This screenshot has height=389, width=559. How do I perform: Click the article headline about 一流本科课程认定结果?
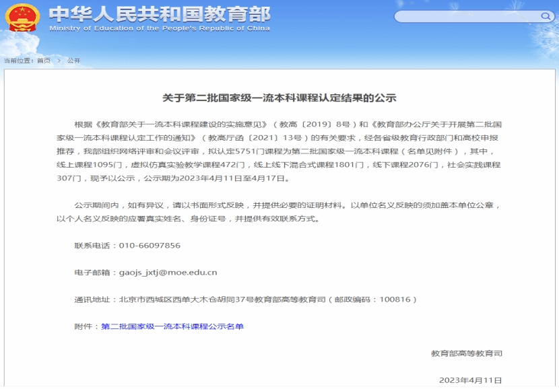[x=279, y=98]
